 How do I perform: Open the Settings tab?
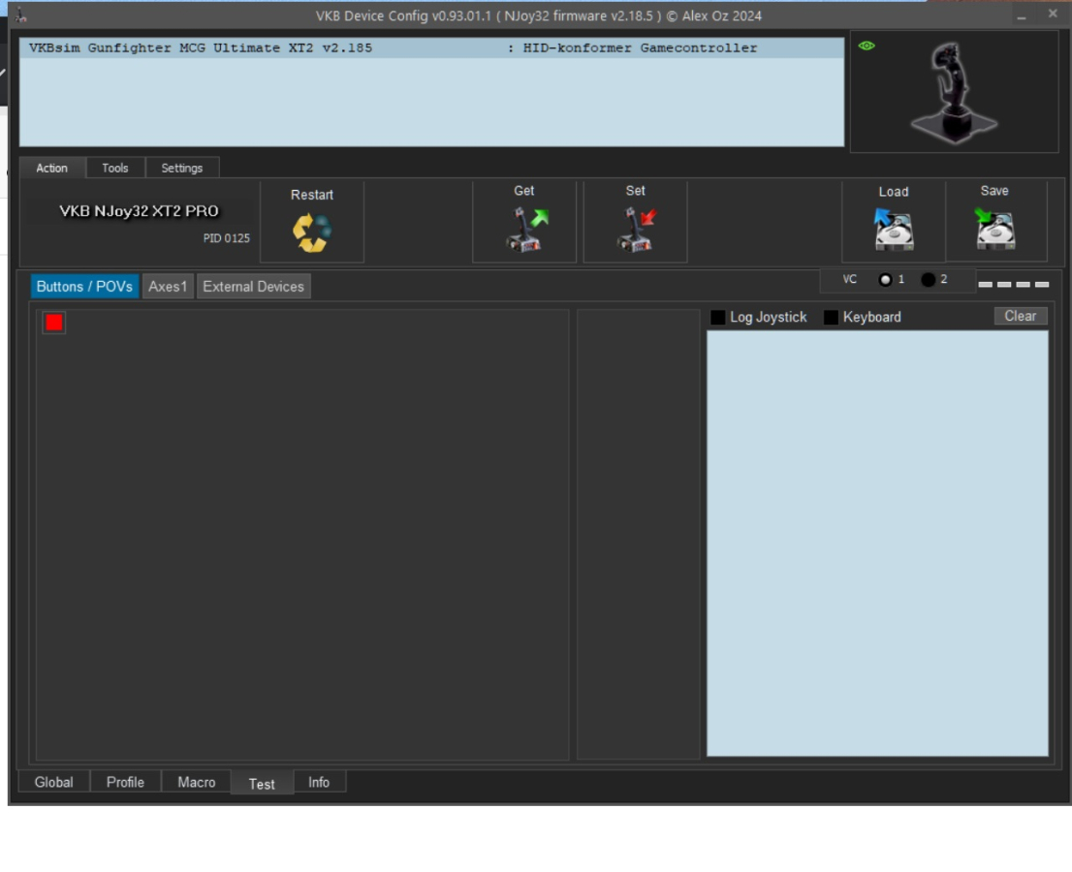pyautogui.click(x=182, y=169)
